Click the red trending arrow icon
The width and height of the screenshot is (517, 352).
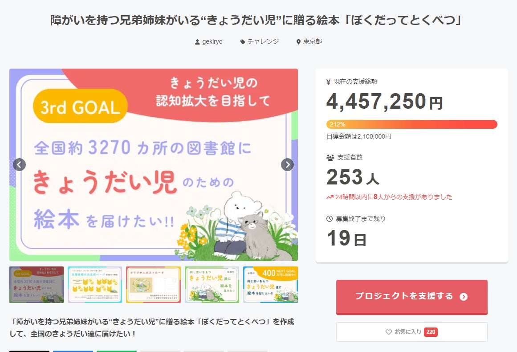click(x=330, y=197)
